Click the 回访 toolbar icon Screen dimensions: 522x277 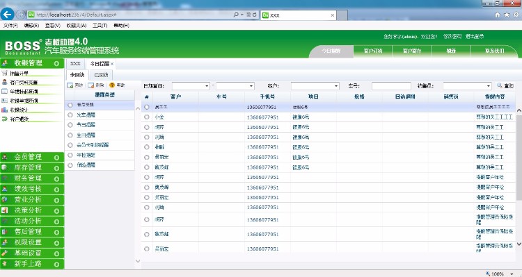[x=70, y=85]
